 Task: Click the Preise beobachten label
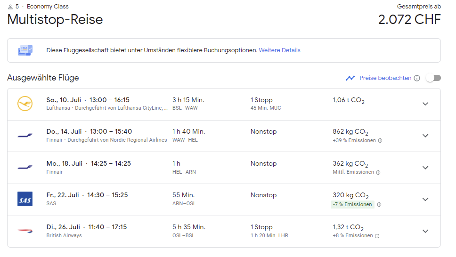385,78
